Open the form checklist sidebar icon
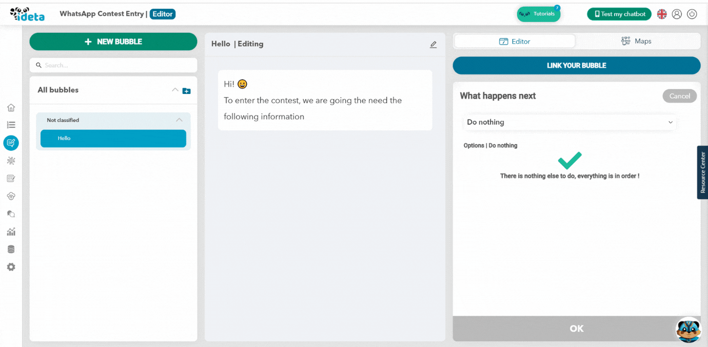 click(x=11, y=178)
